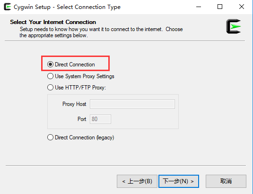Click the large Cygwin logo in the header

(x=234, y=26)
